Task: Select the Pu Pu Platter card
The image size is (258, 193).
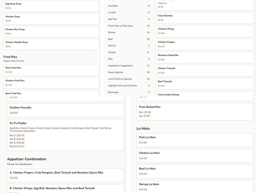Action: (65, 135)
